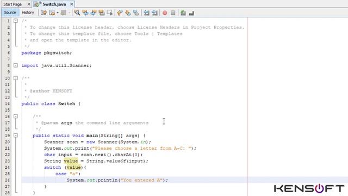Click highlighted 'value' on line 23
The image size is (348, 196).
[x=71, y=161]
